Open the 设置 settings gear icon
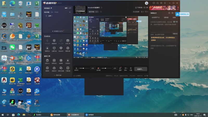Image resolution: width=208 pixels, height=117 pixels. tap(131, 68)
